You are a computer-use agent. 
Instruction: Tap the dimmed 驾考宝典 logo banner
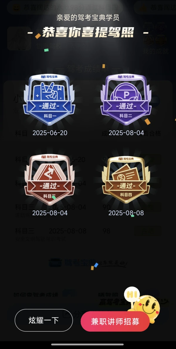click(88, 263)
